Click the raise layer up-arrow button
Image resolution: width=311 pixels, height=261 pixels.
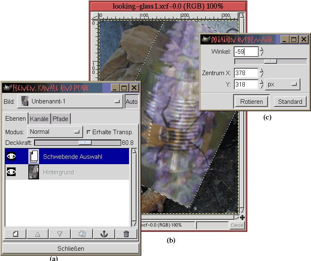(38, 234)
